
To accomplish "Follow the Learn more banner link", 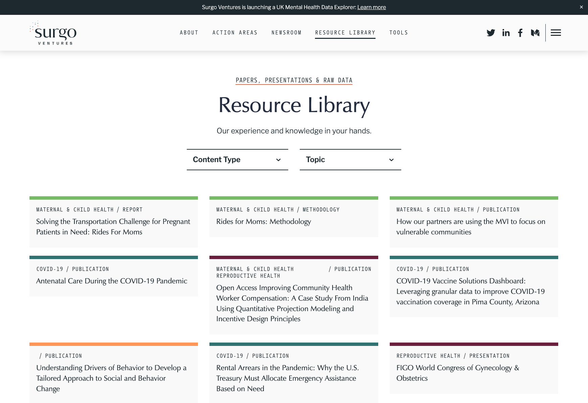I will click(371, 7).
